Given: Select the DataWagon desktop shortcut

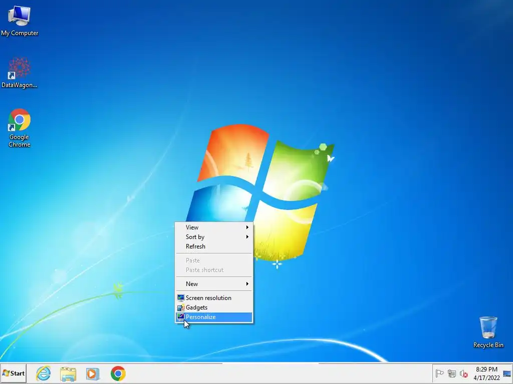Looking at the screenshot, I should pos(20,72).
